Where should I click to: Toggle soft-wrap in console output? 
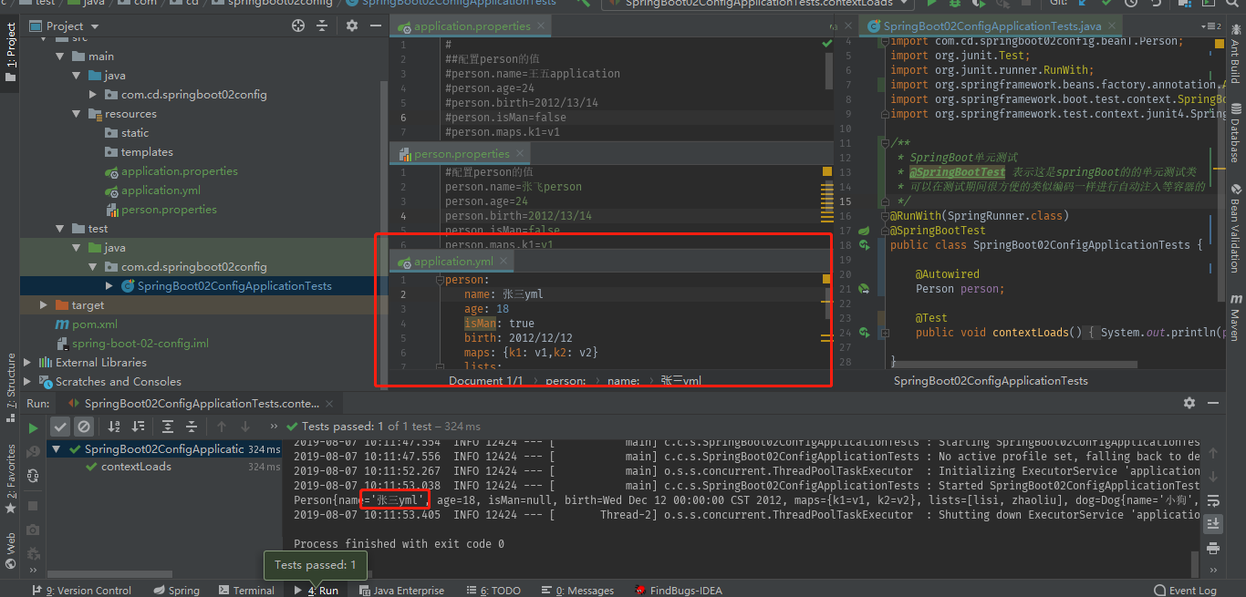[x=1213, y=501]
